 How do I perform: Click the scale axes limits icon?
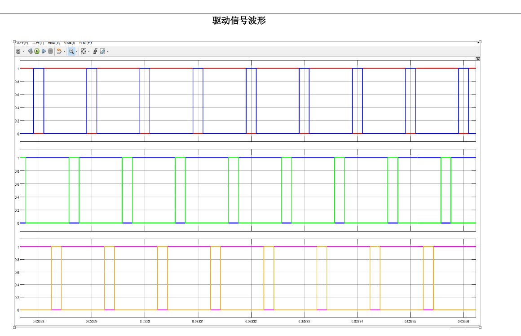click(84, 52)
